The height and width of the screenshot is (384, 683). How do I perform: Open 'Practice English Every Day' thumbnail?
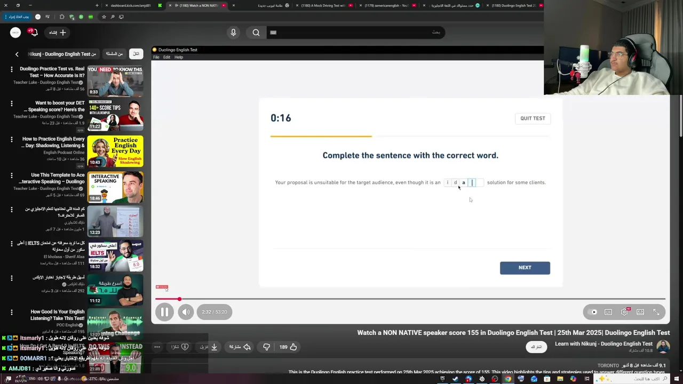pos(115,151)
